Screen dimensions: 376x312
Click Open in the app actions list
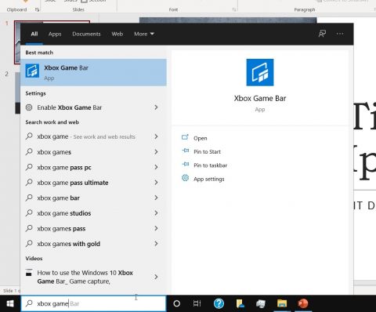(x=201, y=138)
